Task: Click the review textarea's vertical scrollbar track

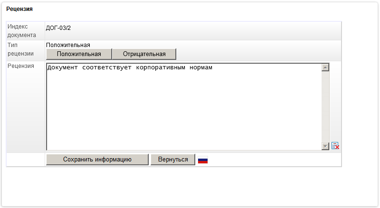Action: (x=325, y=107)
